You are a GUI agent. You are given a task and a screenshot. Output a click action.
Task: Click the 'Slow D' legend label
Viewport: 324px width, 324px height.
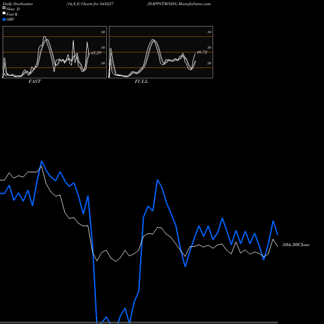(x=13, y=9)
